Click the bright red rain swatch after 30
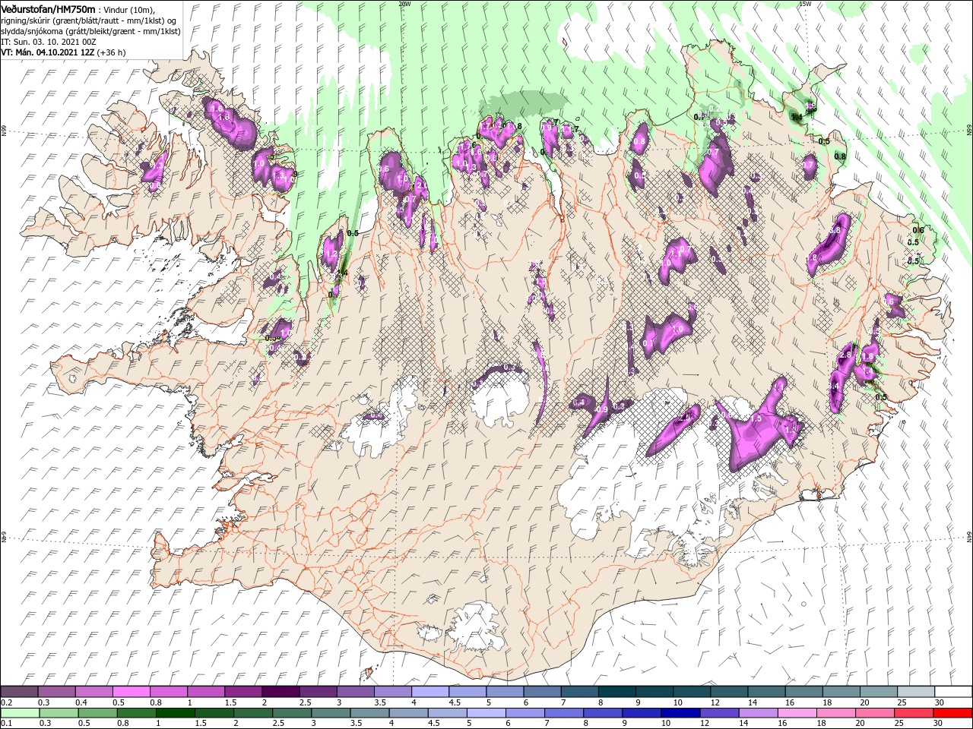 click(953, 713)
